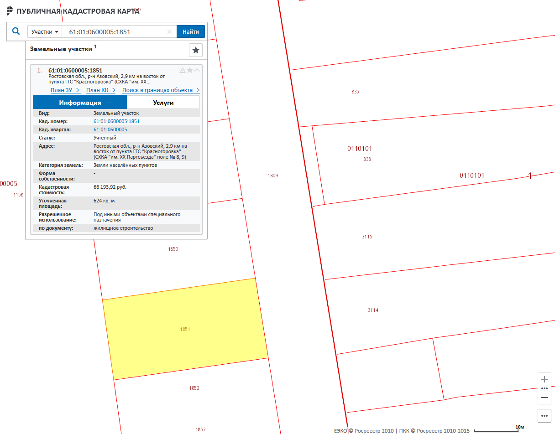Open the План ЗУ link
Screen dimensions: 555x434
coord(65,90)
